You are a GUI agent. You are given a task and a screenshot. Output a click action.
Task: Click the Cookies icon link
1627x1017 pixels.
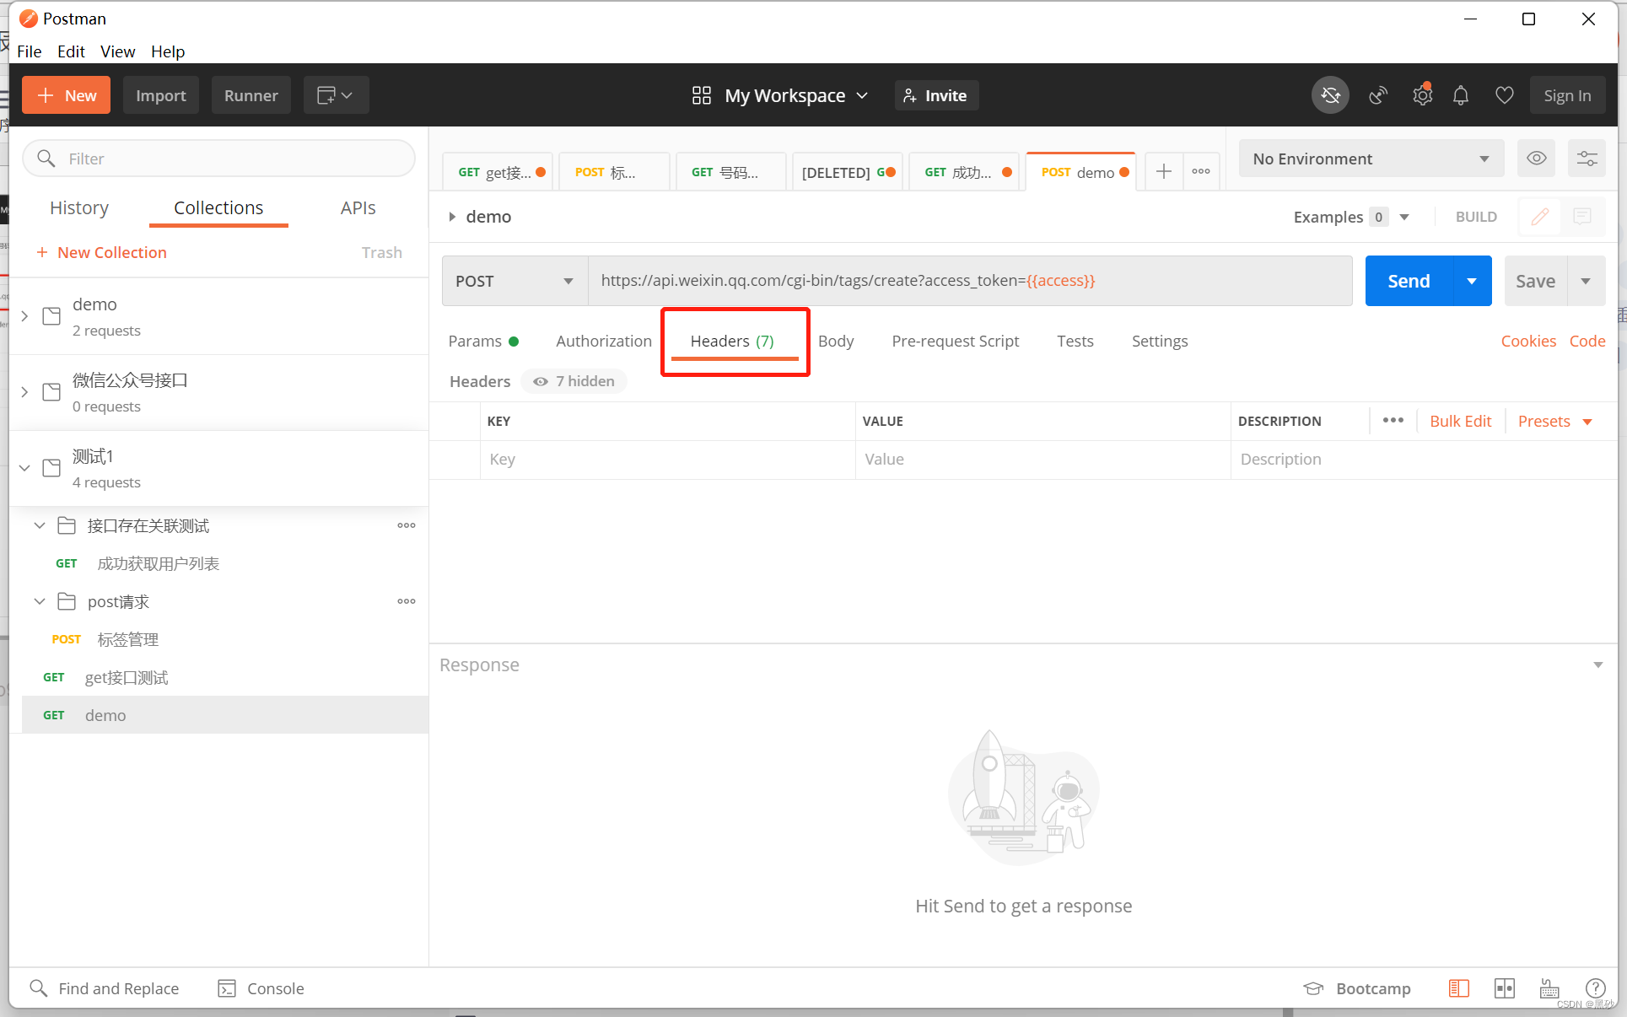(1527, 341)
